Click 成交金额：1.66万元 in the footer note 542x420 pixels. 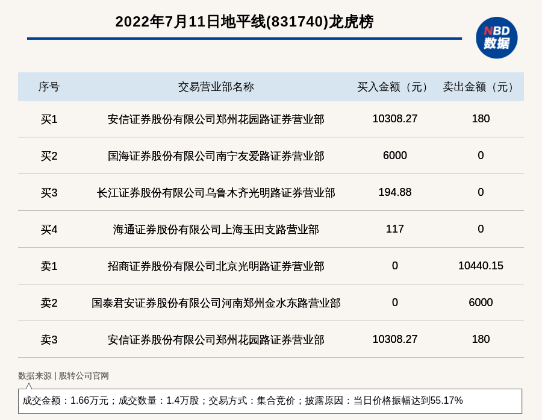coord(65,401)
